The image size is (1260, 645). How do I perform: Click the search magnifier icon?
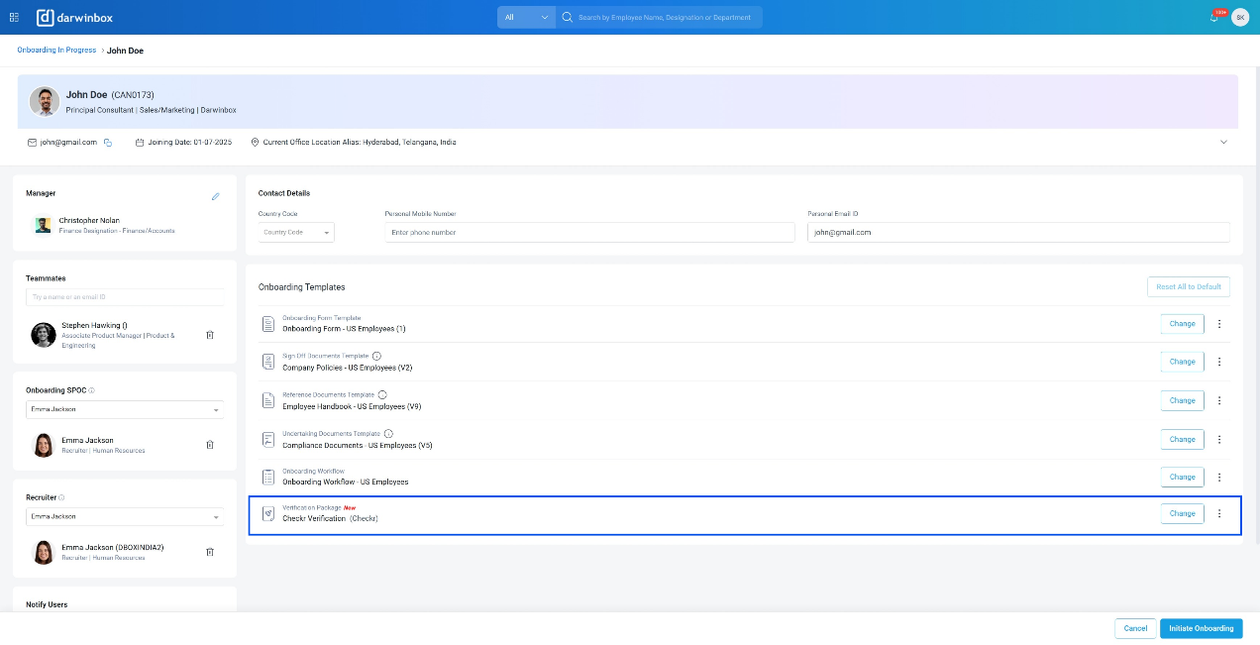(x=568, y=17)
